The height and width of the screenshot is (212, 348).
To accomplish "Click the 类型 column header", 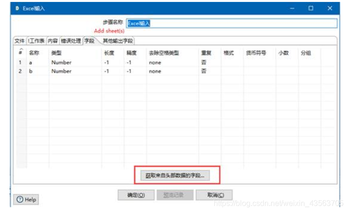I will pos(56,53).
